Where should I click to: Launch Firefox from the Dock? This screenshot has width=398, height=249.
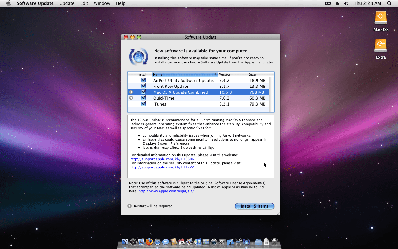point(149,242)
